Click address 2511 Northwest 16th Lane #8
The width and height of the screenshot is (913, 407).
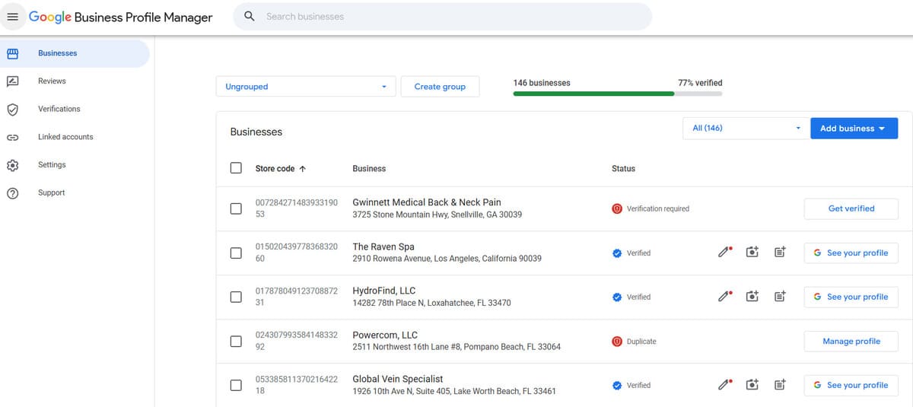click(x=456, y=347)
